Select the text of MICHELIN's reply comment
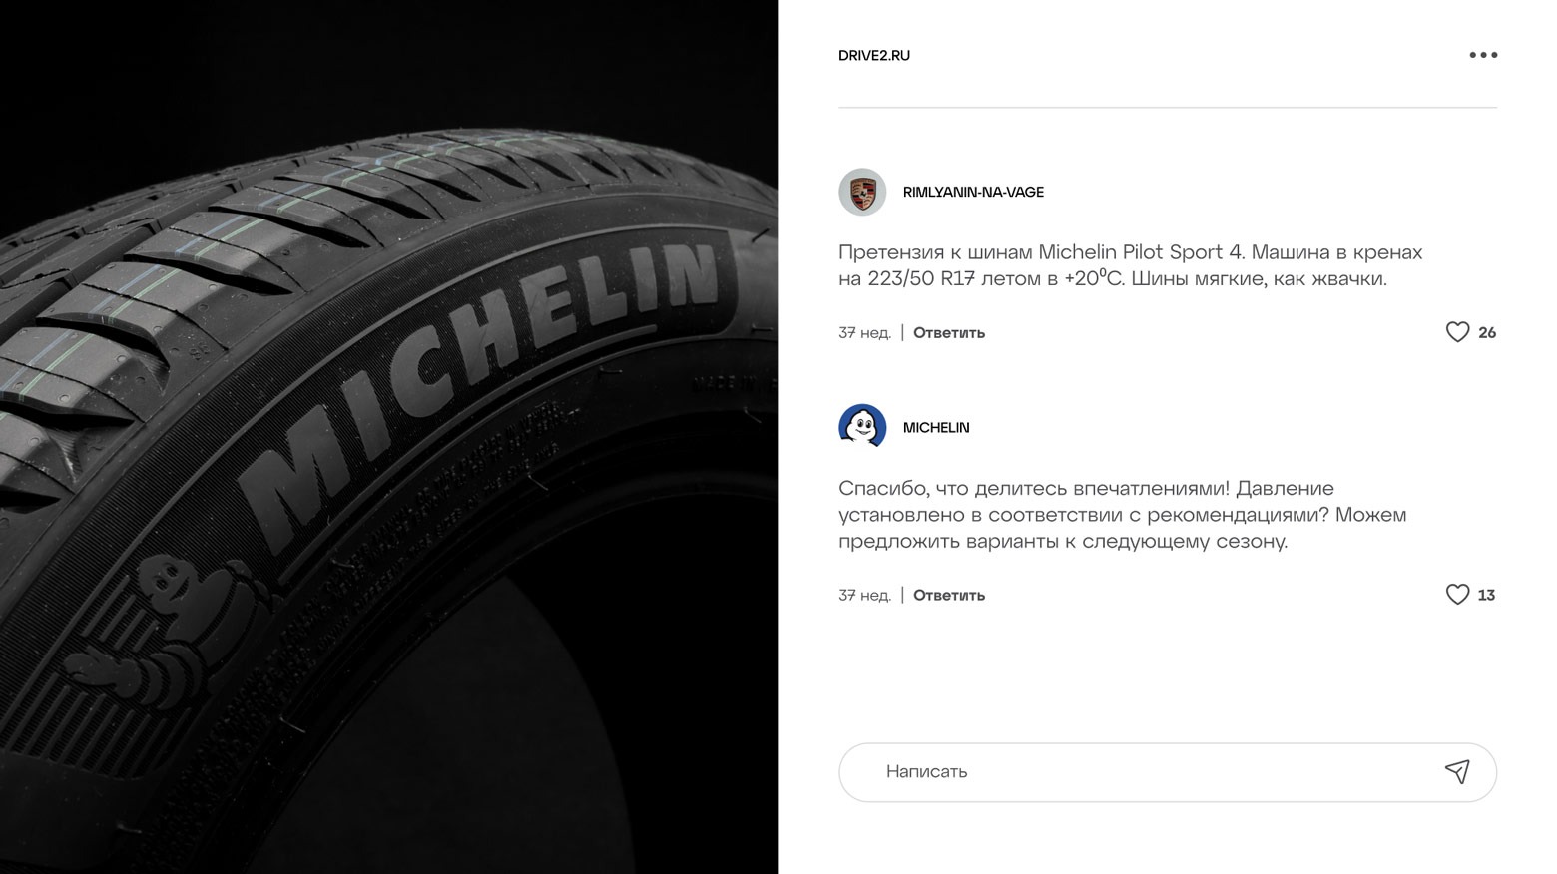Viewport: 1557px width, 874px height. coord(1123,515)
